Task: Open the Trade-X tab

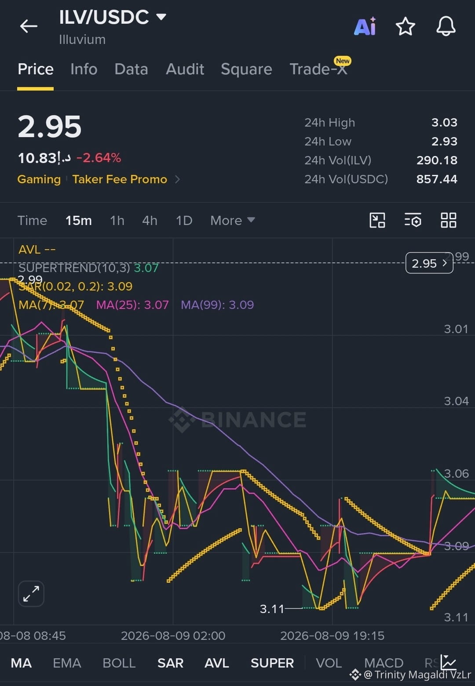Action: point(318,69)
